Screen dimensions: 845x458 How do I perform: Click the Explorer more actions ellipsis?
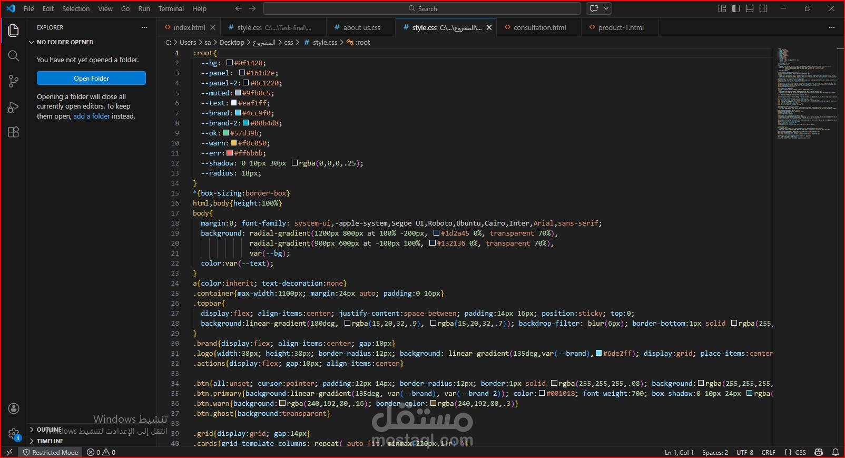pos(144,27)
